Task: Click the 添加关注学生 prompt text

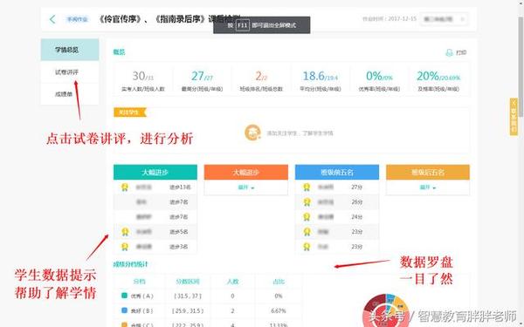Action: [300, 133]
